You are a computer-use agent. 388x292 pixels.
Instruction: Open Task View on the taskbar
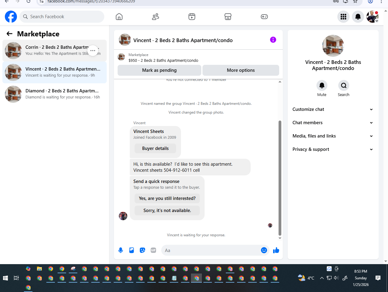(x=16, y=278)
